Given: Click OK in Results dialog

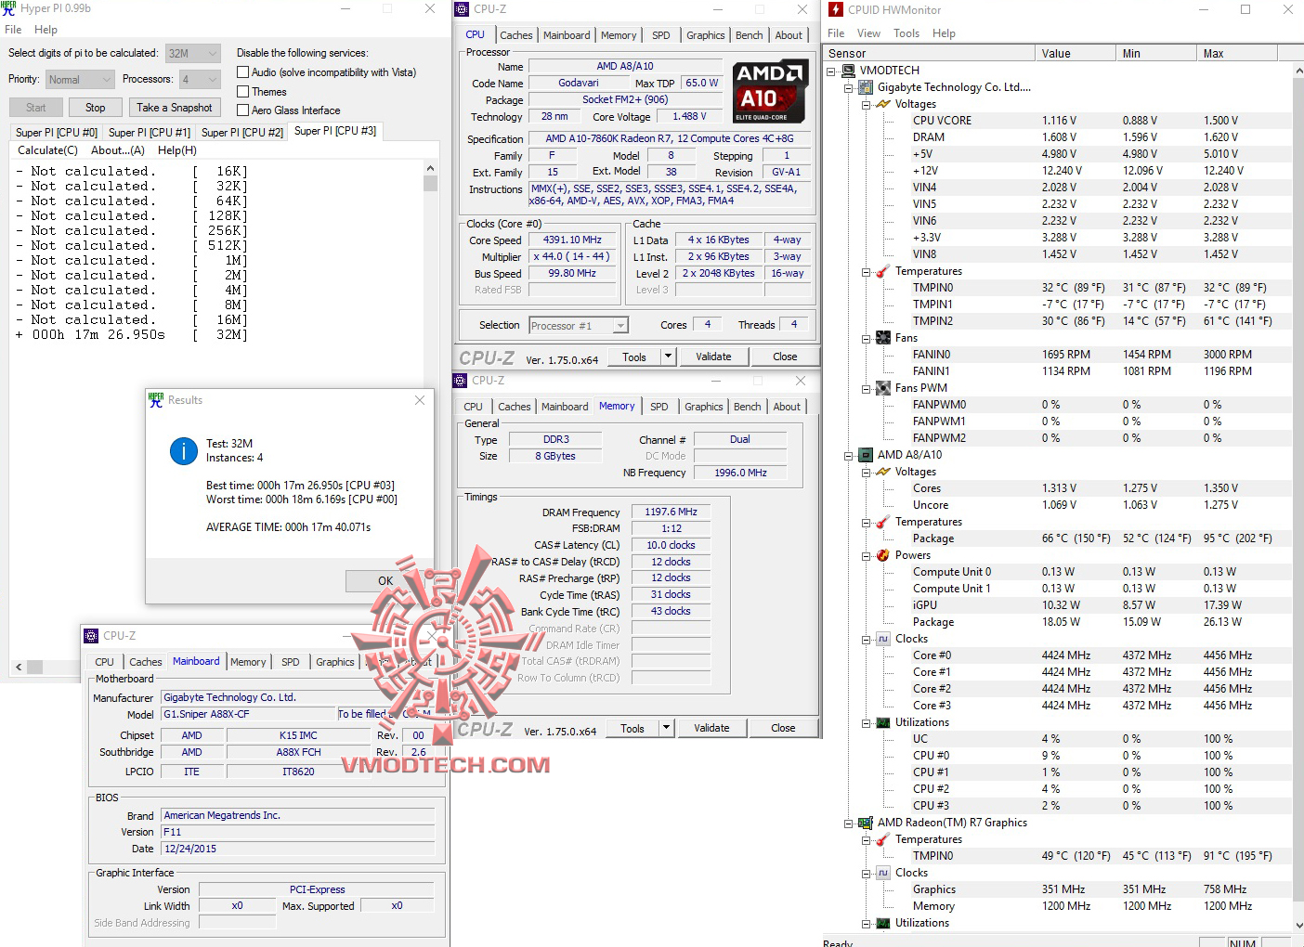Looking at the screenshot, I should coord(385,581).
